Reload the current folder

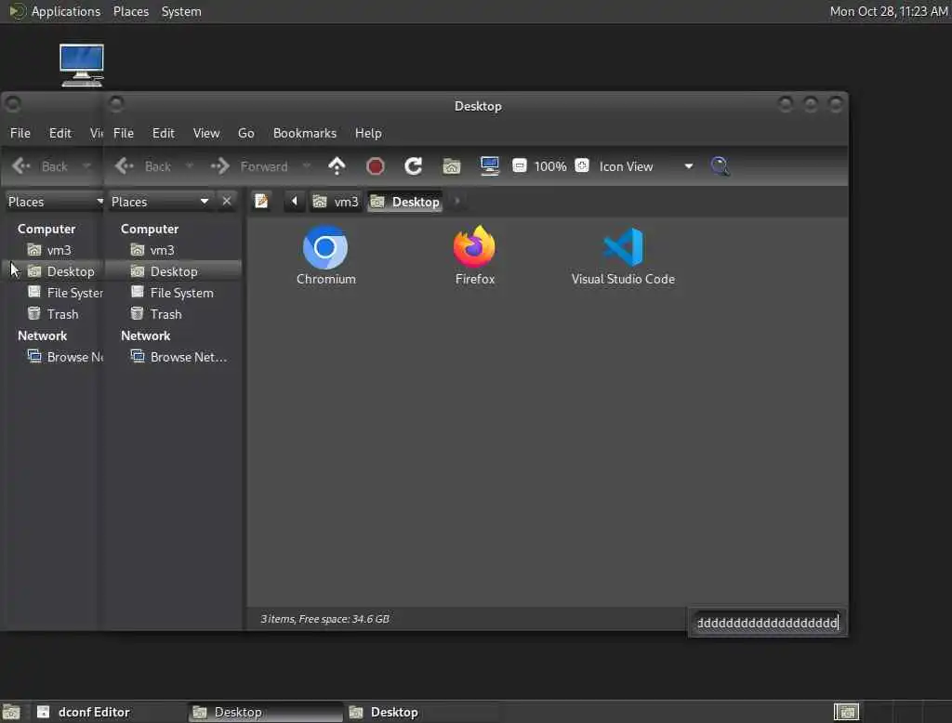pos(414,165)
